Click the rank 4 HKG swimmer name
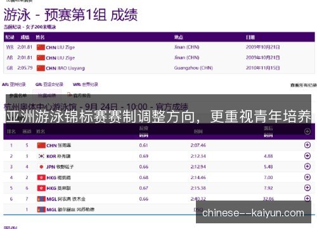This screenshot has height=229, width=317. [x=64, y=178]
